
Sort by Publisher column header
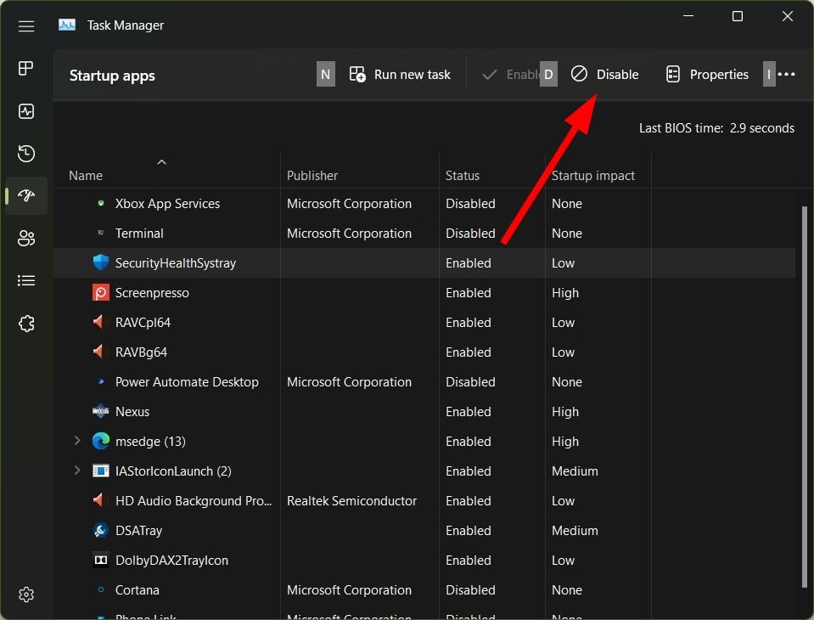(x=312, y=176)
